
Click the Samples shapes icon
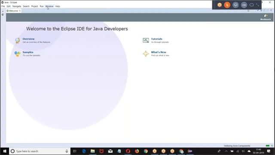(17, 54)
